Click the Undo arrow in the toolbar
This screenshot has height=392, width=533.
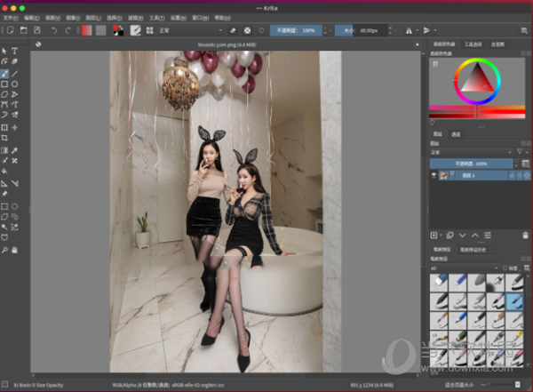coord(54,30)
